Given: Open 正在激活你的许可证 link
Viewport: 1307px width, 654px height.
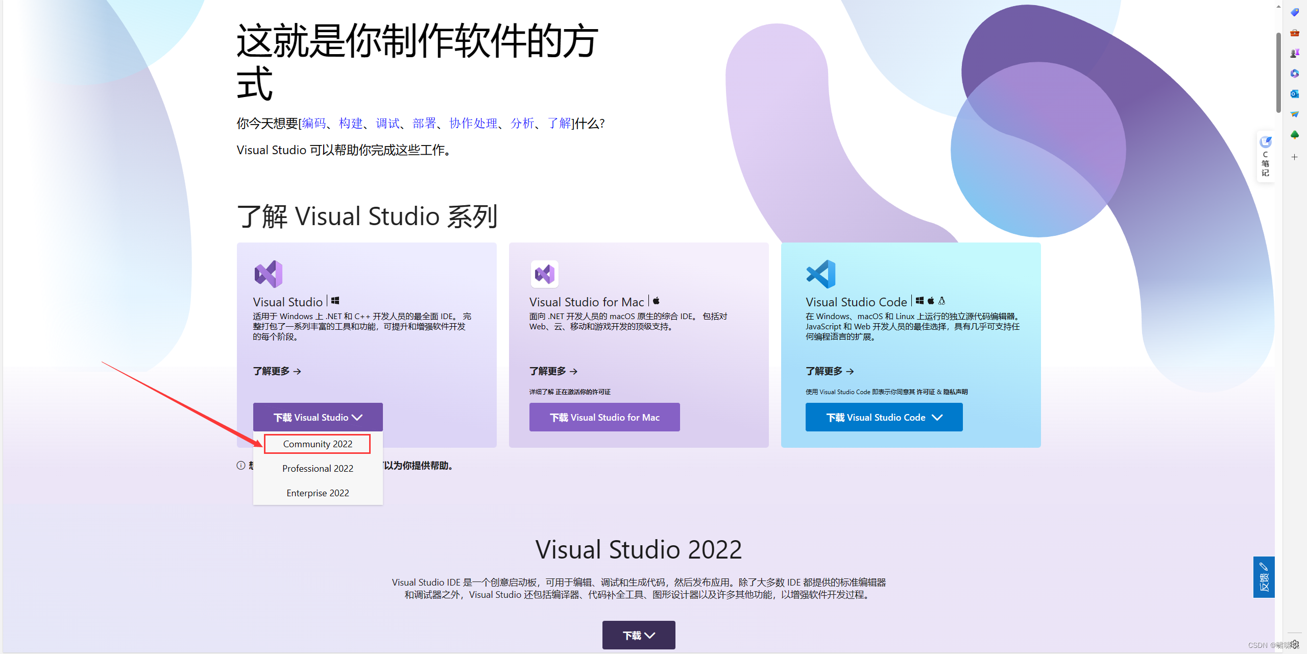Looking at the screenshot, I should [x=583, y=392].
